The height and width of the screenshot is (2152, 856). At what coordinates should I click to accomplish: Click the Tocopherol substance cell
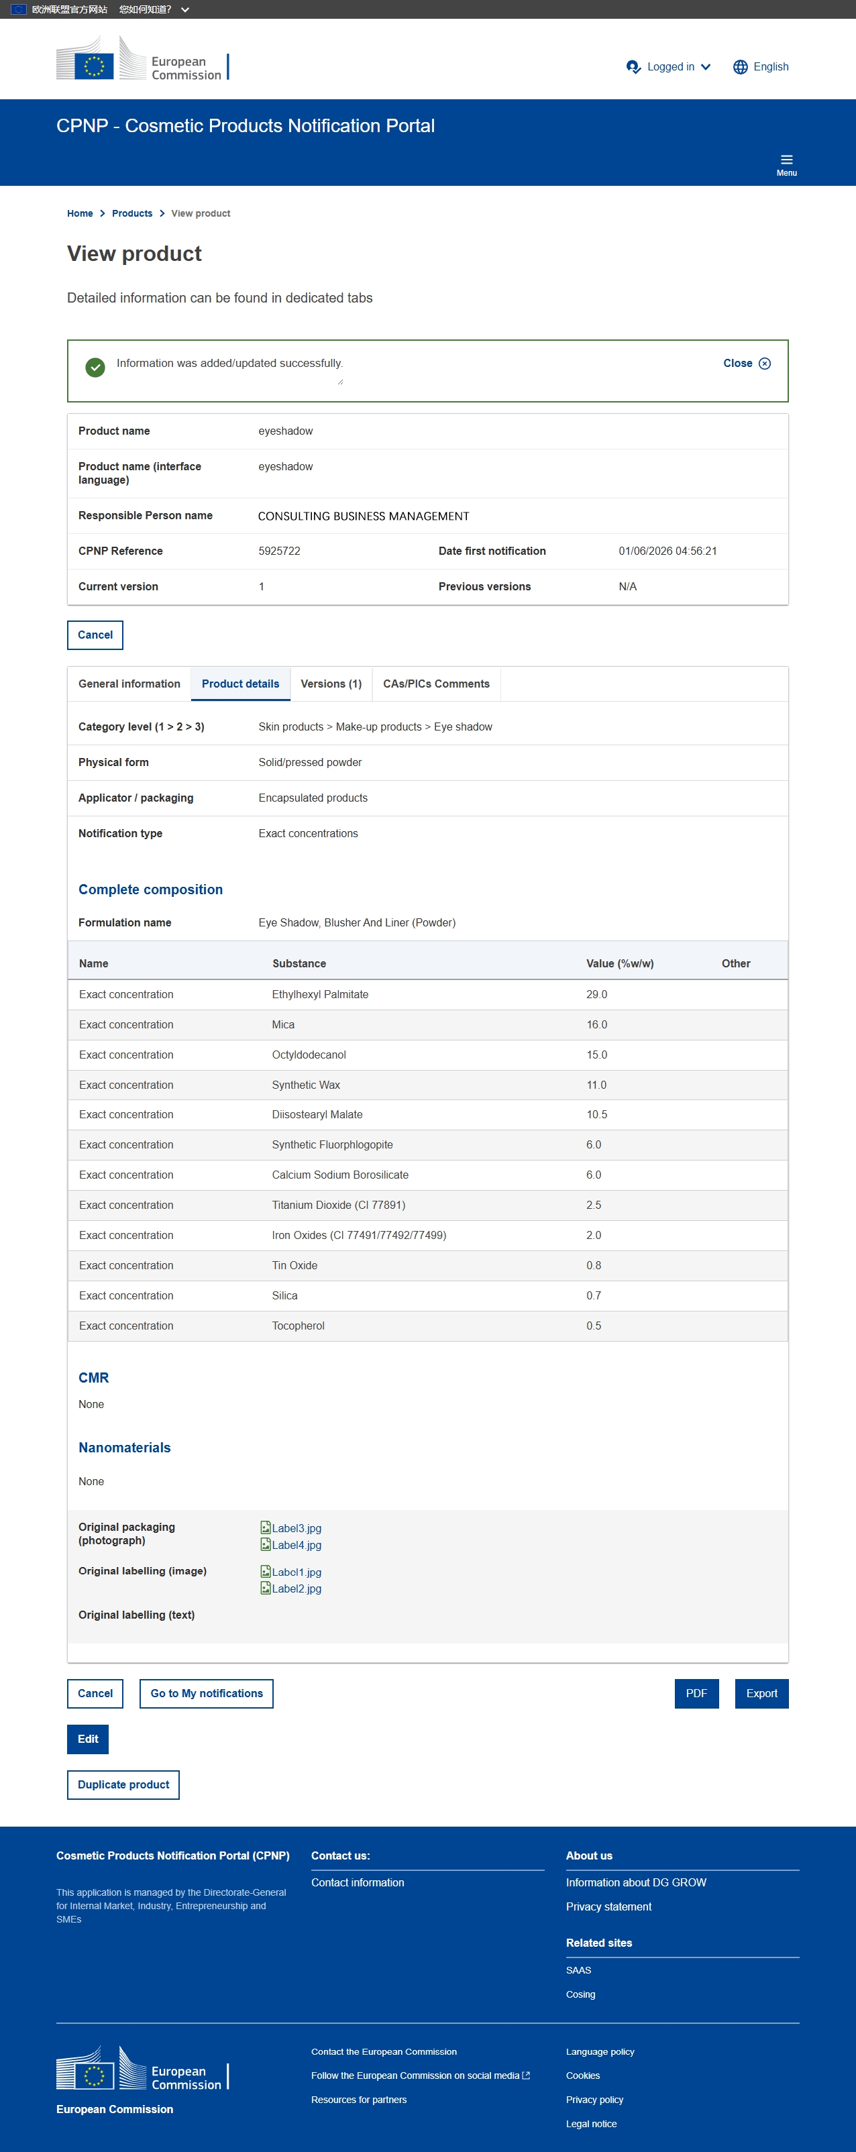coord(298,1326)
